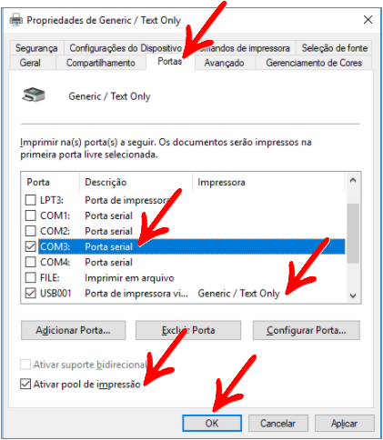Viewport: 383px width, 440px height.
Task: Click the Adicionar Porta... button
Action: click(x=73, y=330)
